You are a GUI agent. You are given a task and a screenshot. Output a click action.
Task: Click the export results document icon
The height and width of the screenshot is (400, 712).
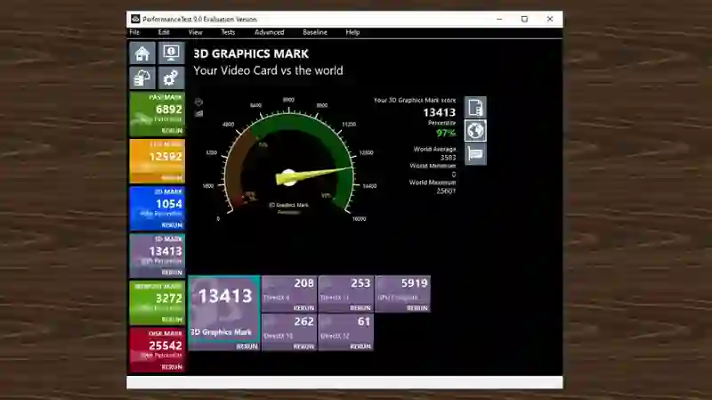475,108
